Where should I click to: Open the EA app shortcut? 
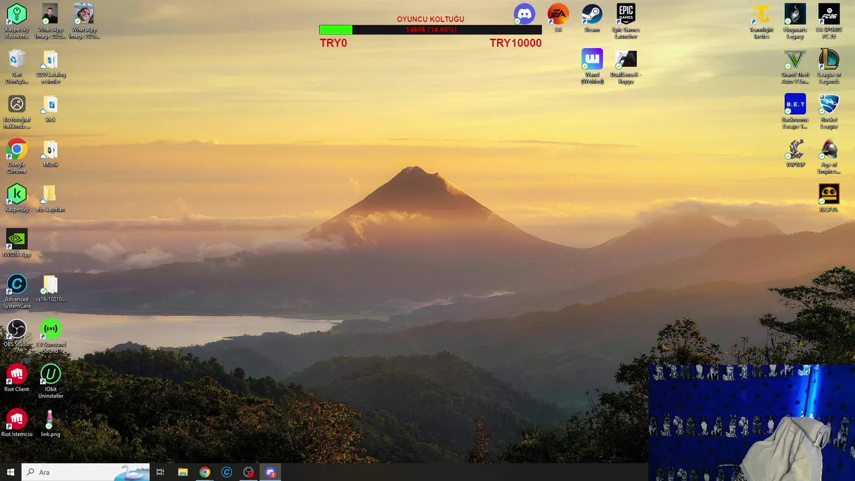[558, 17]
